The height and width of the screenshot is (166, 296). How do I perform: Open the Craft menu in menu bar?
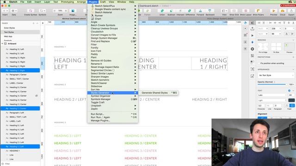pyautogui.click(x=103, y=2)
